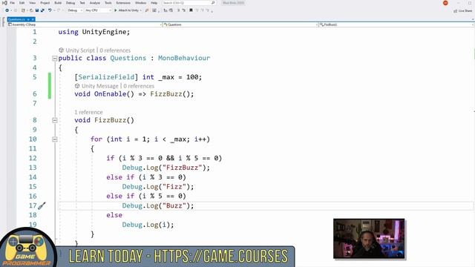This screenshot has width=475, height=267.
Task: Open the Edit menu
Action: 22,3
